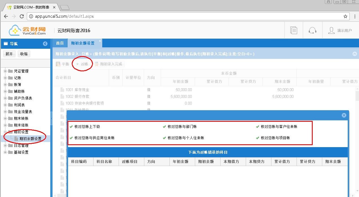Expand the 资产负债表 tree node
359x197 pixels.
(5, 98)
